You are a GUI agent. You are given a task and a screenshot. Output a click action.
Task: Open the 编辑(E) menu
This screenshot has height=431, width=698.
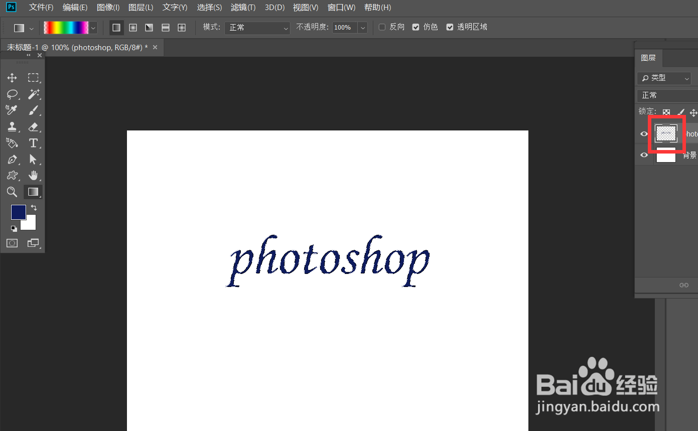coord(75,8)
